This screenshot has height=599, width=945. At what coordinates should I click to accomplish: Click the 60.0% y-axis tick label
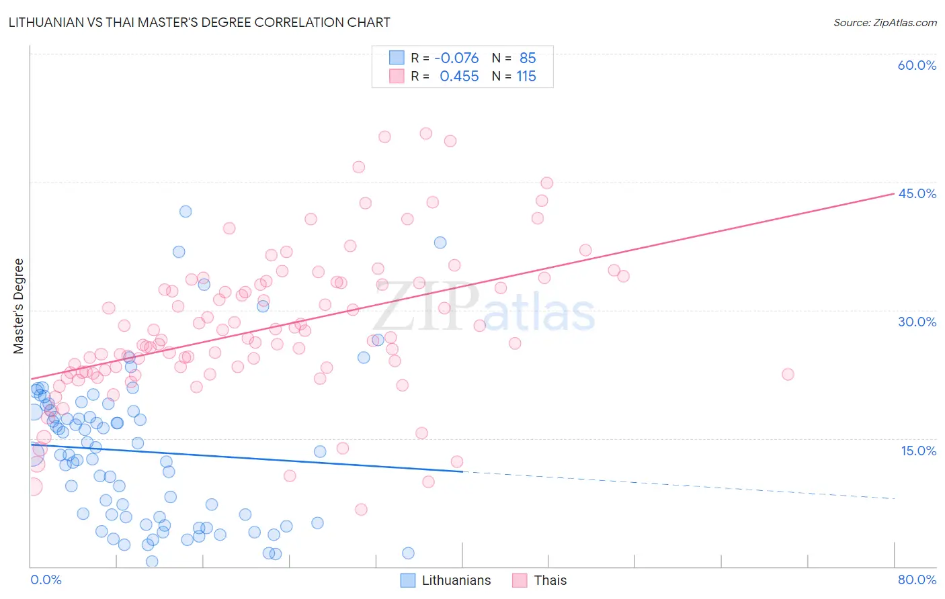(917, 65)
